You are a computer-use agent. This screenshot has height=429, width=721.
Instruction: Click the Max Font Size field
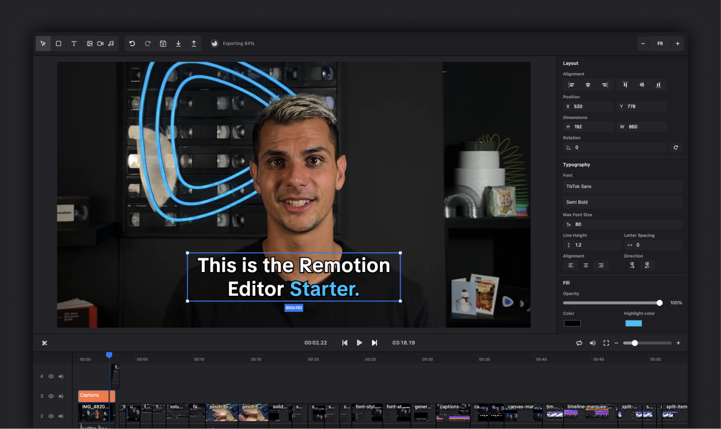click(623, 225)
